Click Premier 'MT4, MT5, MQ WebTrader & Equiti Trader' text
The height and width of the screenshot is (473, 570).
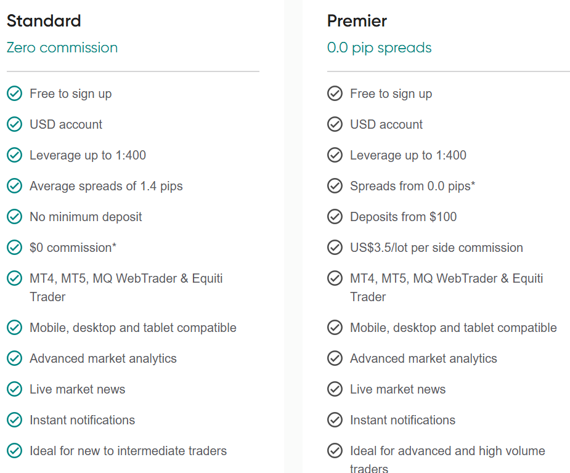pos(446,287)
